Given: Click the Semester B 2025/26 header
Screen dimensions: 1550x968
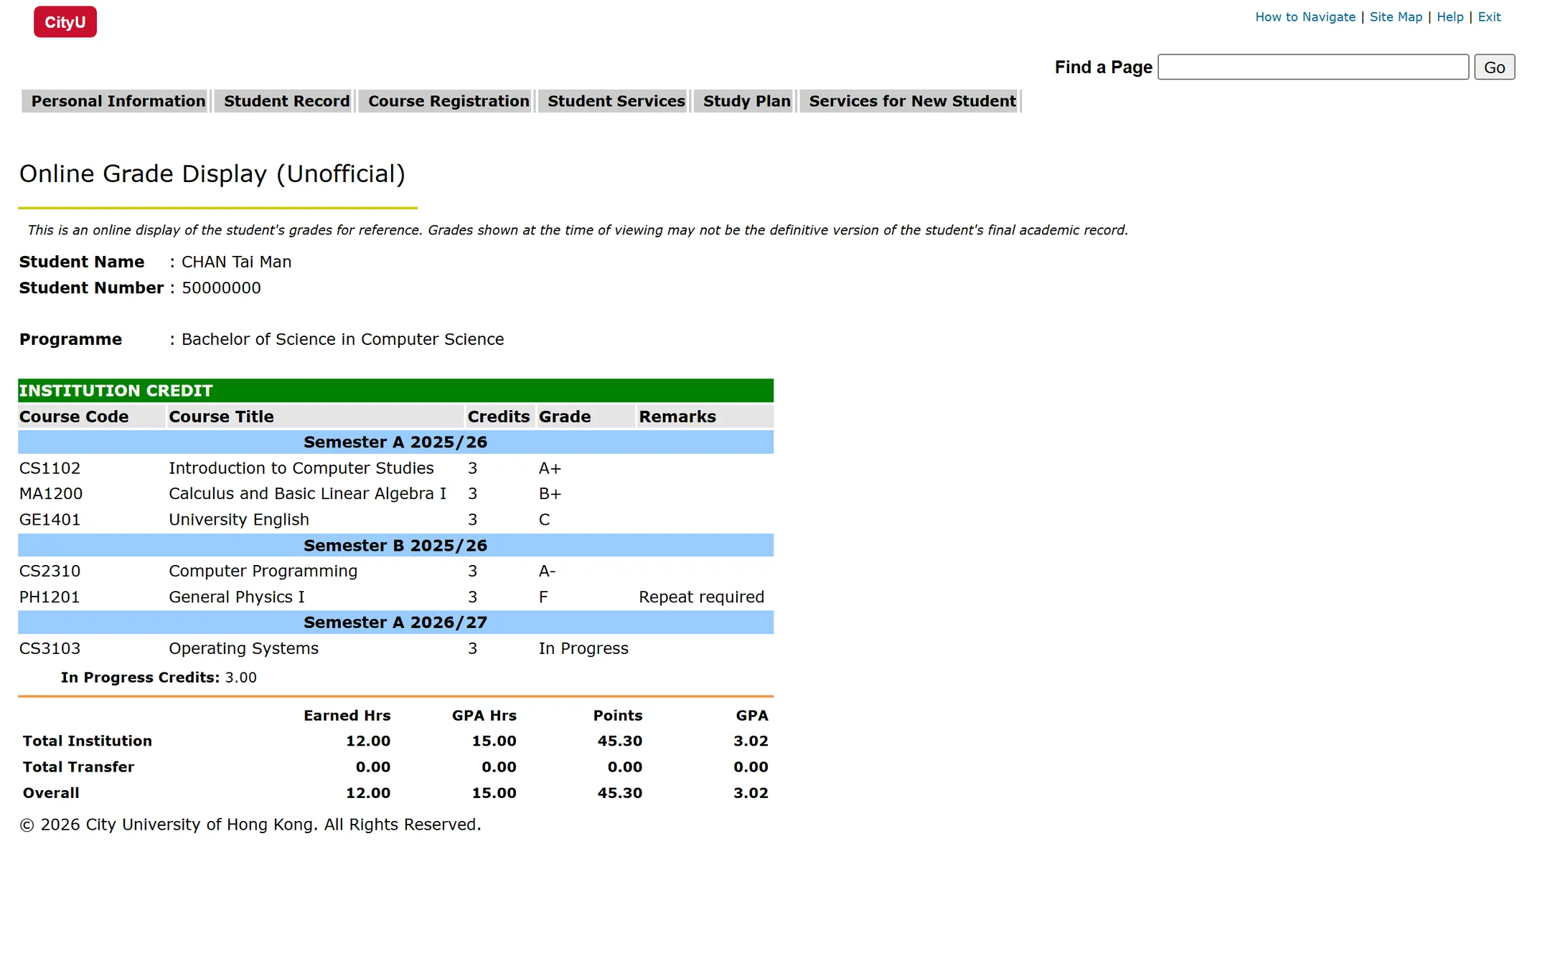Looking at the screenshot, I should tap(395, 546).
